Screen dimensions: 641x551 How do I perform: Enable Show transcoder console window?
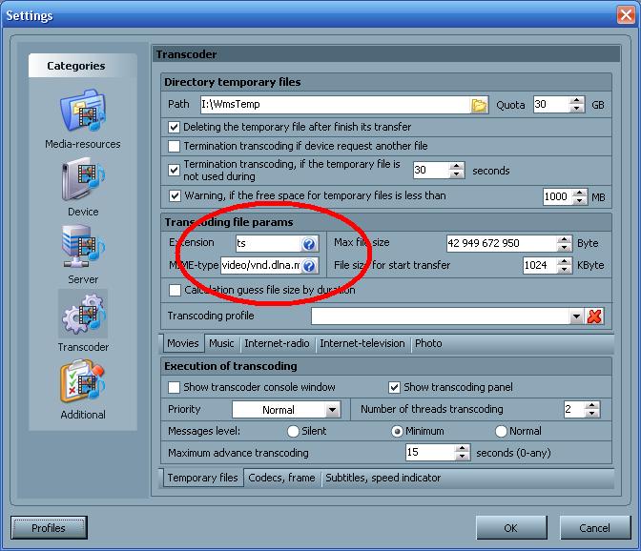point(175,387)
